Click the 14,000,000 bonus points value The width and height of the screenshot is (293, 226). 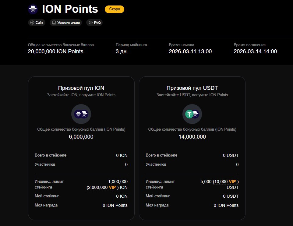[x=192, y=137]
